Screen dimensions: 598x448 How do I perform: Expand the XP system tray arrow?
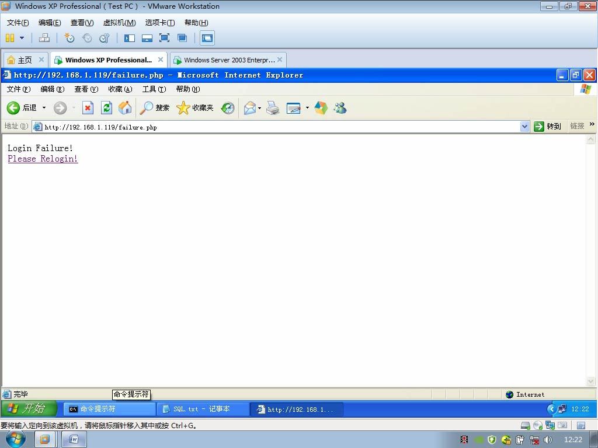pos(551,409)
